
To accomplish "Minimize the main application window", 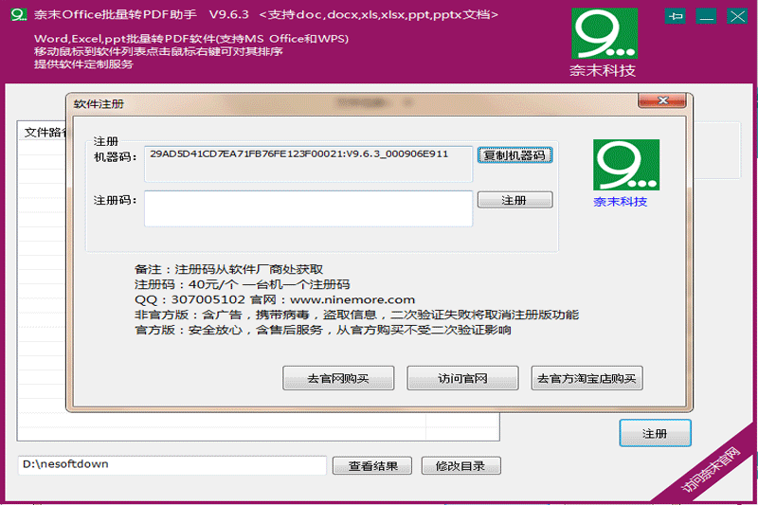I will [705, 16].
